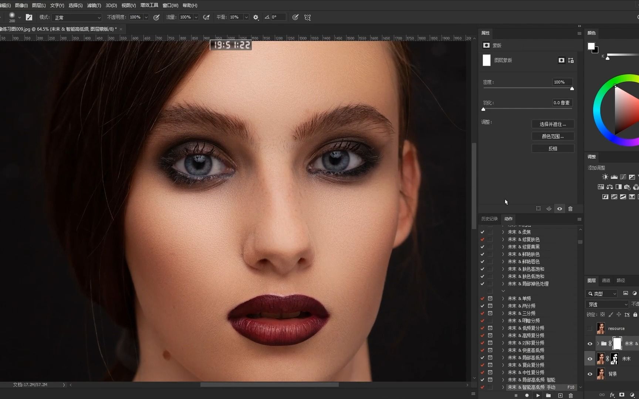Toggle pressure for opacity icon
The width and height of the screenshot is (639, 399).
click(156, 17)
